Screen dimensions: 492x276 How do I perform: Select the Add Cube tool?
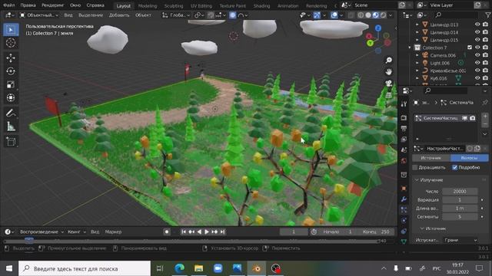pos(11,141)
